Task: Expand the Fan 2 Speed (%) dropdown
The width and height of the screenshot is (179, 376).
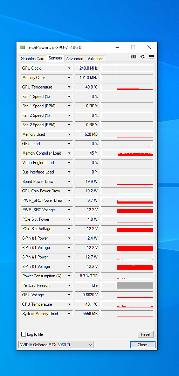Action: pyautogui.click(x=69, y=115)
